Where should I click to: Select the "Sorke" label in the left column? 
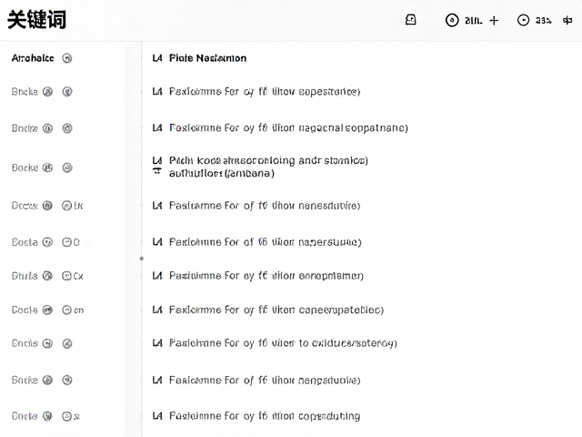25,381
